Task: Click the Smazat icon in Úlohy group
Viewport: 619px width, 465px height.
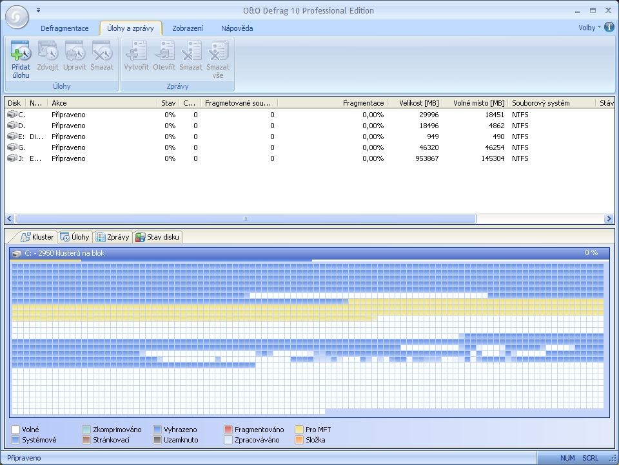Action: [x=102, y=51]
